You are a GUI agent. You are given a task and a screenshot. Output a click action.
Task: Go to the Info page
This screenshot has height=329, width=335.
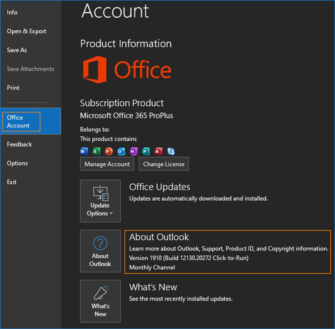coord(12,12)
